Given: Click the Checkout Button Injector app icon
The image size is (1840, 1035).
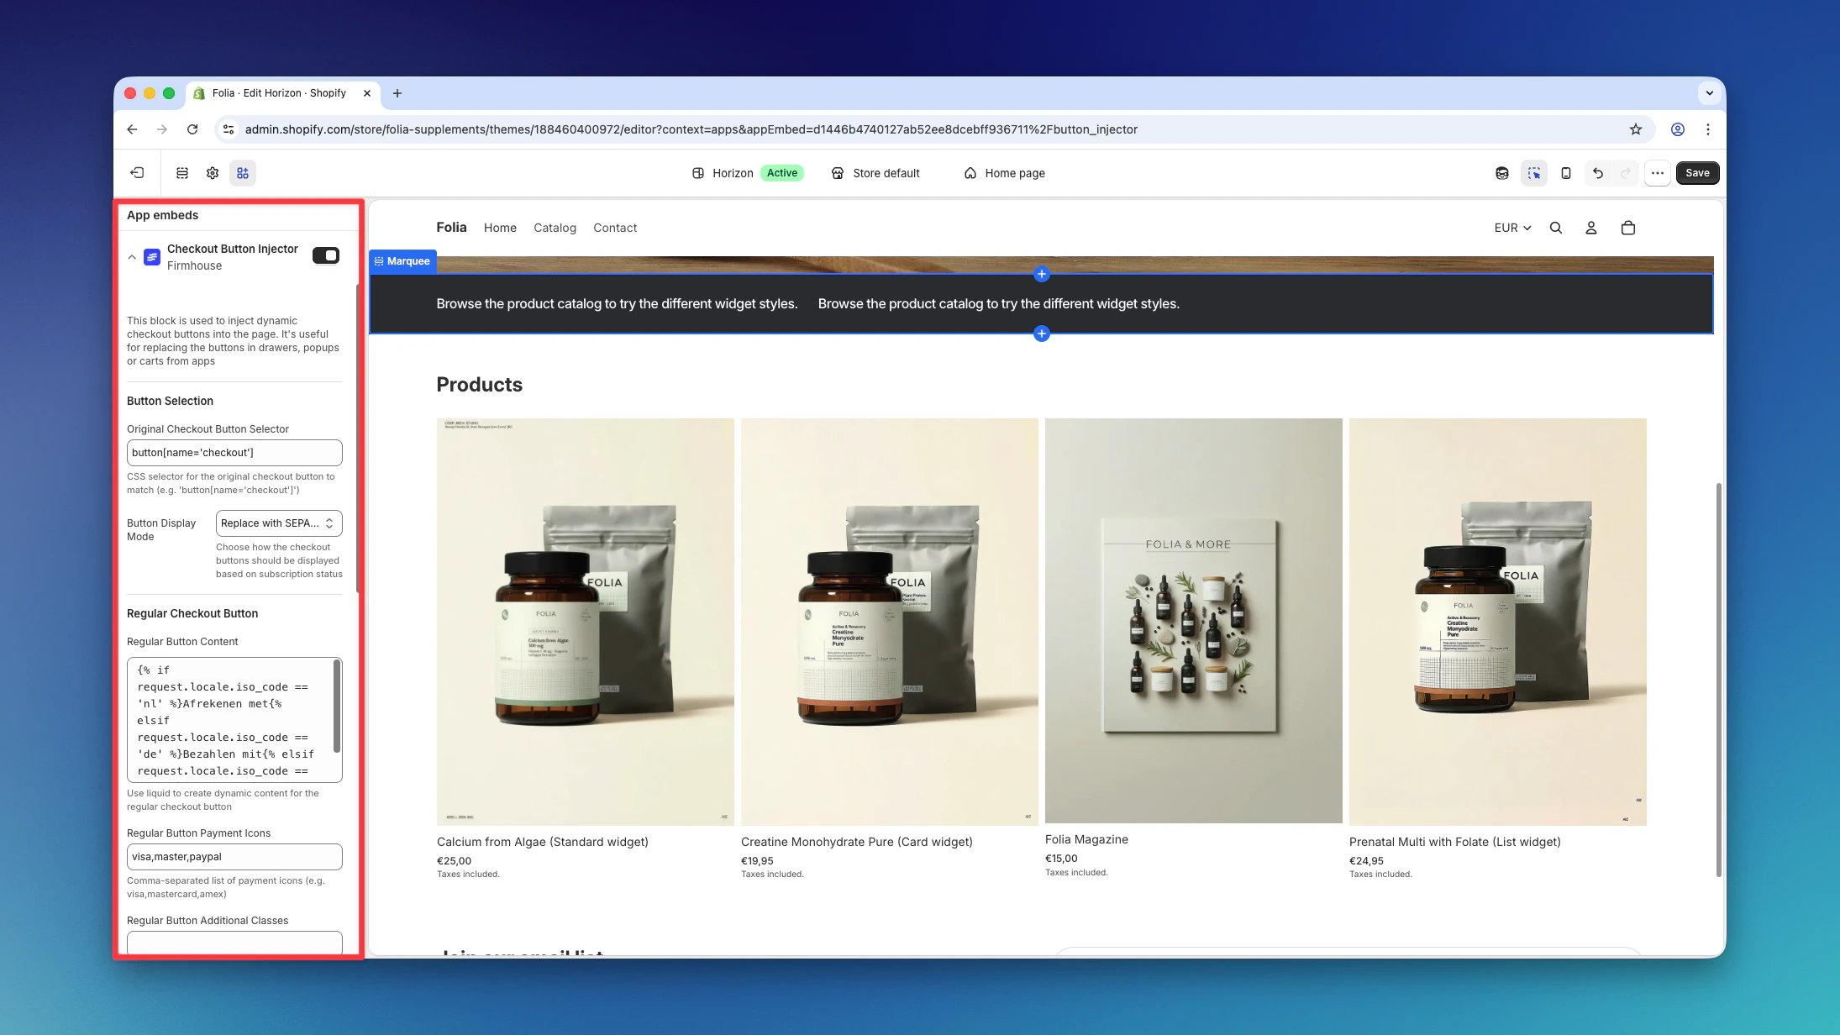Looking at the screenshot, I should (152, 257).
